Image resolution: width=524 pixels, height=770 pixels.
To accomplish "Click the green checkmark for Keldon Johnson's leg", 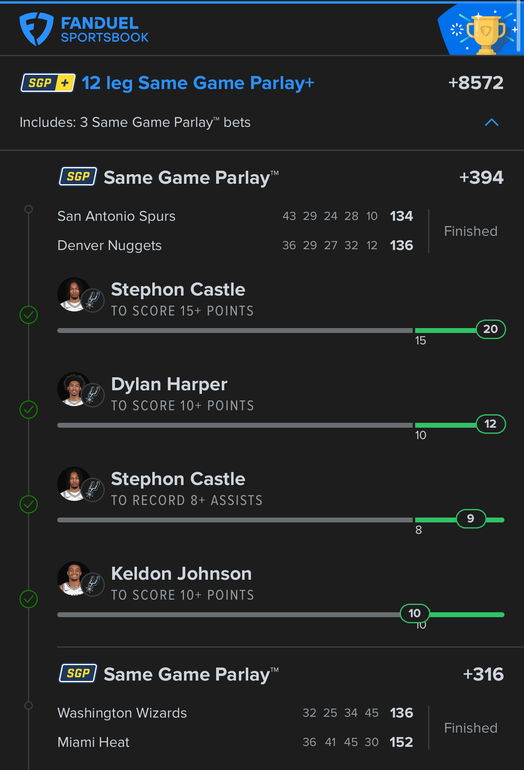I will point(29,599).
